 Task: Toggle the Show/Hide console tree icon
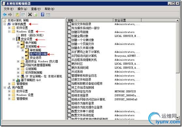point(23,15)
